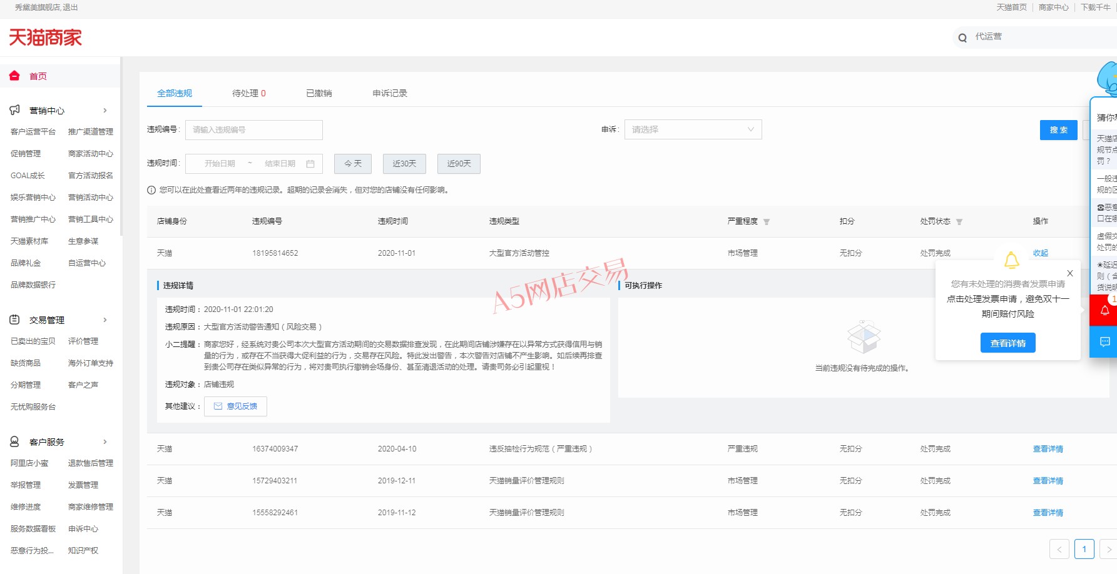Open 申诉中心 in sidebar
This screenshot has width=1117, height=574.
click(83, 529)
